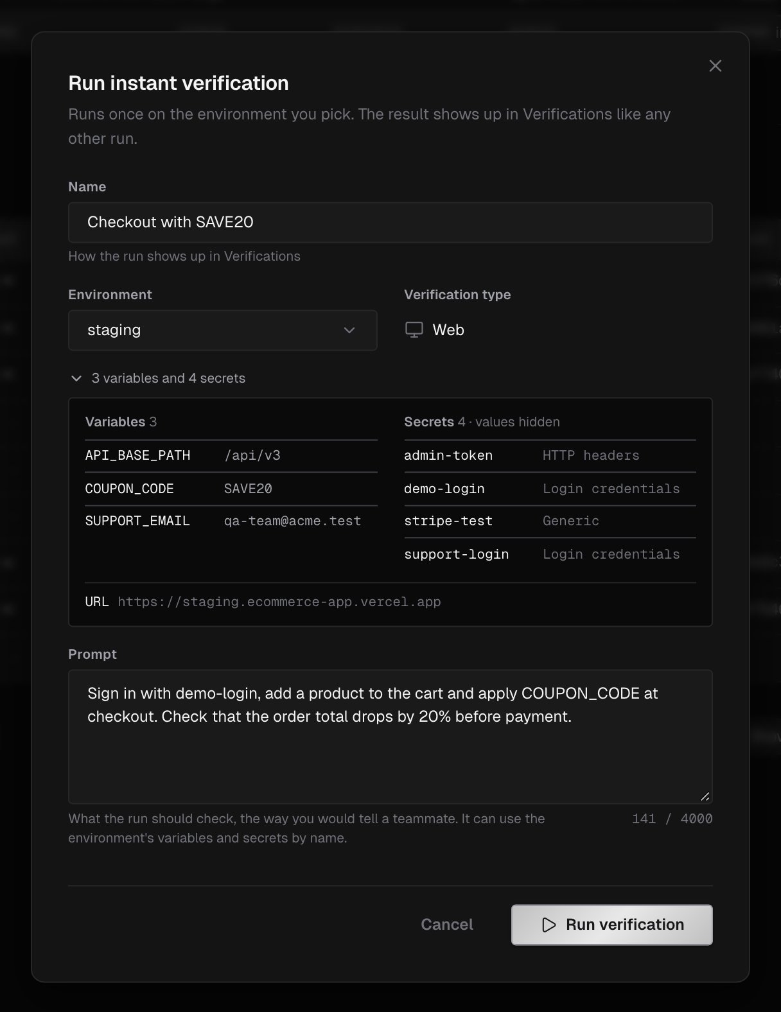Select the qa-team@acme.test value
Image resolution: width=781 pixels, height=1012 pixels.
click(x=292, y=521)
